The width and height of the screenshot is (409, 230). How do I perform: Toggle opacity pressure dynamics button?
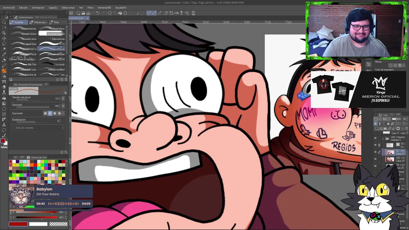[63, 106]
